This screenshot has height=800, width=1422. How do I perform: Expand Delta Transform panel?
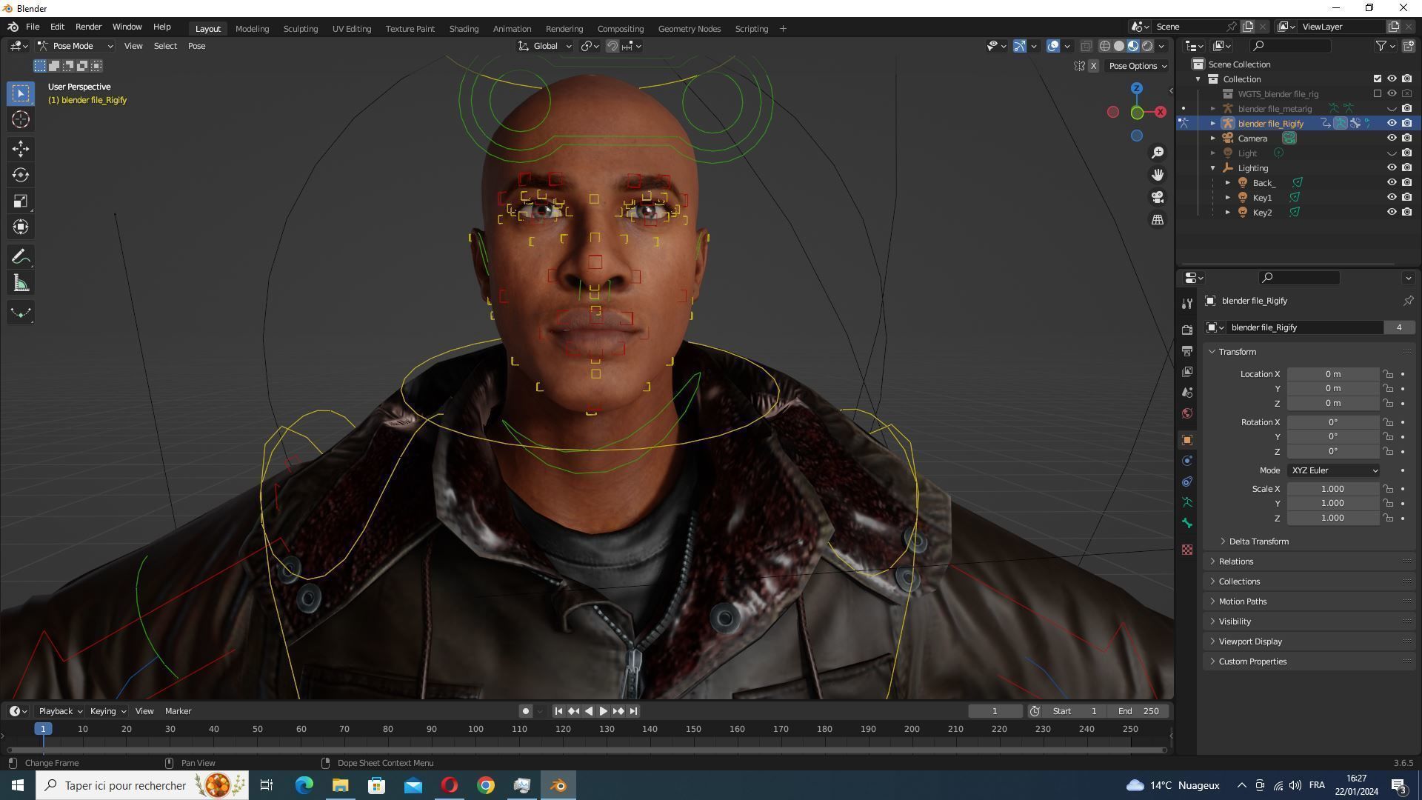click(x=1258, y=541)
